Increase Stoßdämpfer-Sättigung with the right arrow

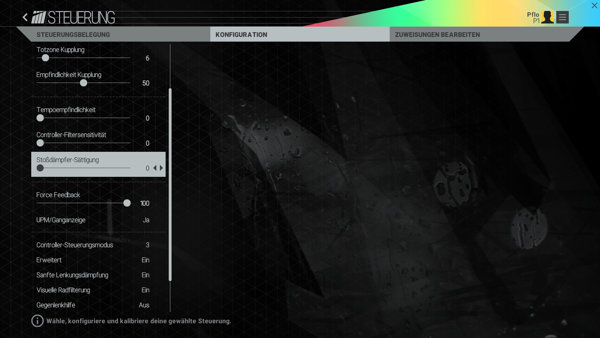click(x=162, y=168)
